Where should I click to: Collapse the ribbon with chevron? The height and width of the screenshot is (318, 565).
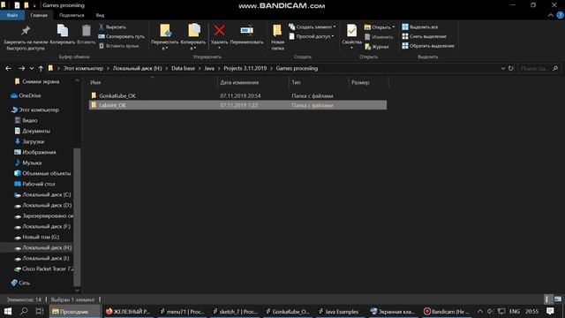[x=550, y=15]
